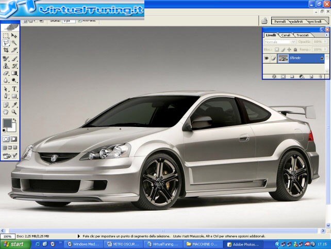Select the Healing Brush tool
This screenshot has width=331, height=249.
(6, 58)
